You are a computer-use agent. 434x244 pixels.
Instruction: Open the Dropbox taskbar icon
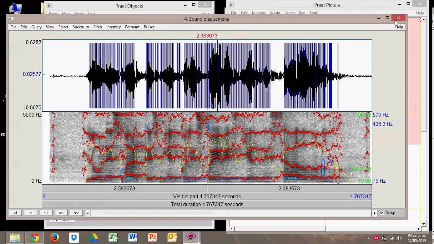(74, 238)
